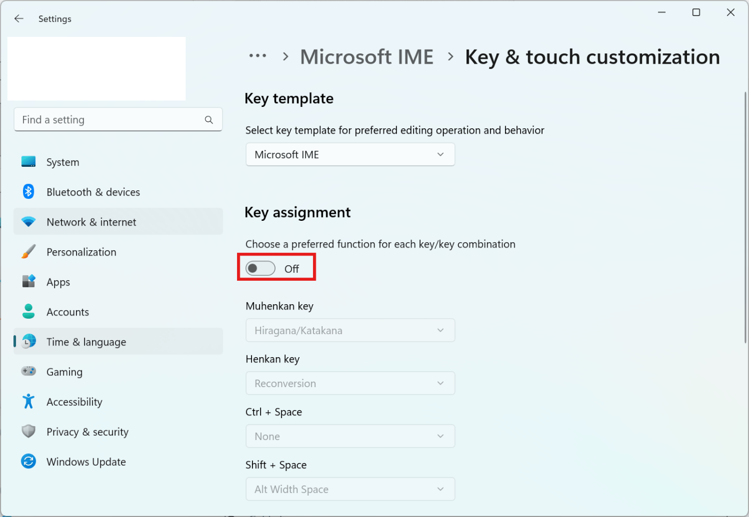The height and width of the screenshot is (517, 749).
Task: Open Accounts settings page
Action: pos(118,312)
